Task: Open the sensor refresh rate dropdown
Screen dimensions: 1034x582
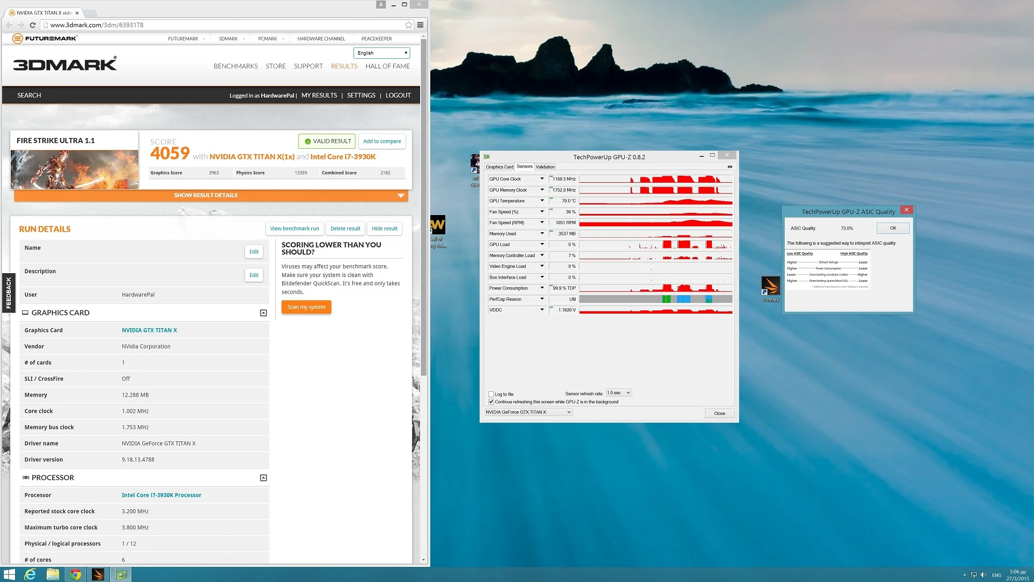Action: [618, 393]
